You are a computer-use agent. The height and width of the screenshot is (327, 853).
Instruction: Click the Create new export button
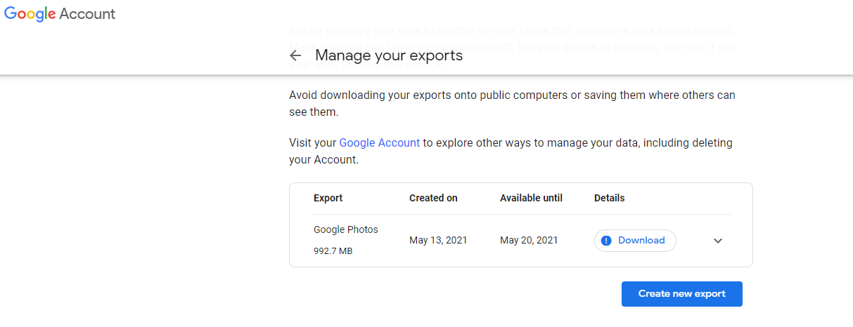pyautogui.click(x=681, y=294)
